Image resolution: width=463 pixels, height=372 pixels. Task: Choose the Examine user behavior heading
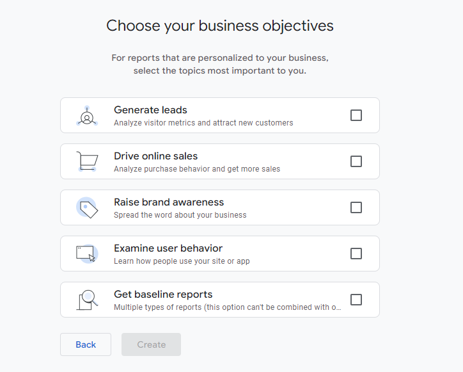point(168,248)
